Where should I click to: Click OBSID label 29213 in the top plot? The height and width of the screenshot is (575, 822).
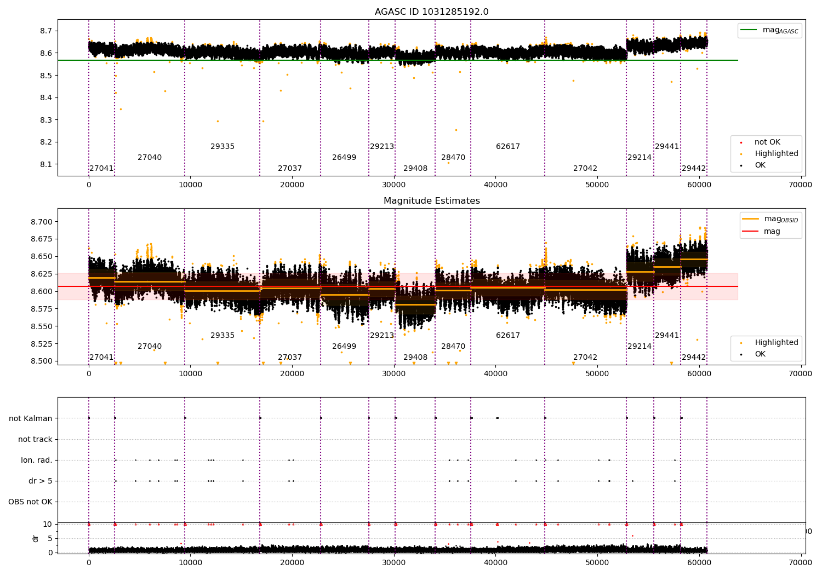coord(382,147)
